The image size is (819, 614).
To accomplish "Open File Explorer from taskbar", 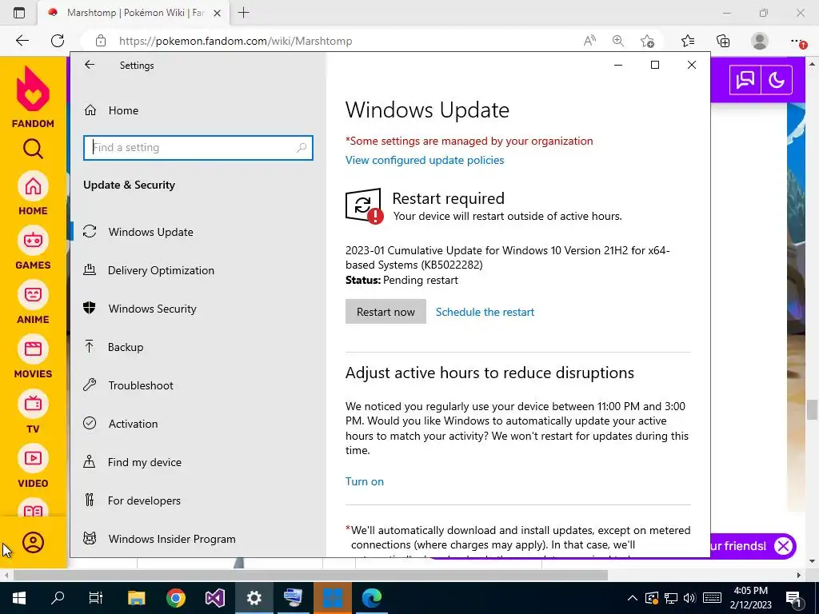I will (x=136, y=598).
